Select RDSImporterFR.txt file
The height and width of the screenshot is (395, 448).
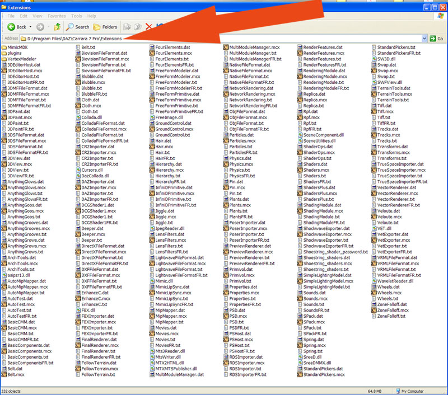pos(245,375)
